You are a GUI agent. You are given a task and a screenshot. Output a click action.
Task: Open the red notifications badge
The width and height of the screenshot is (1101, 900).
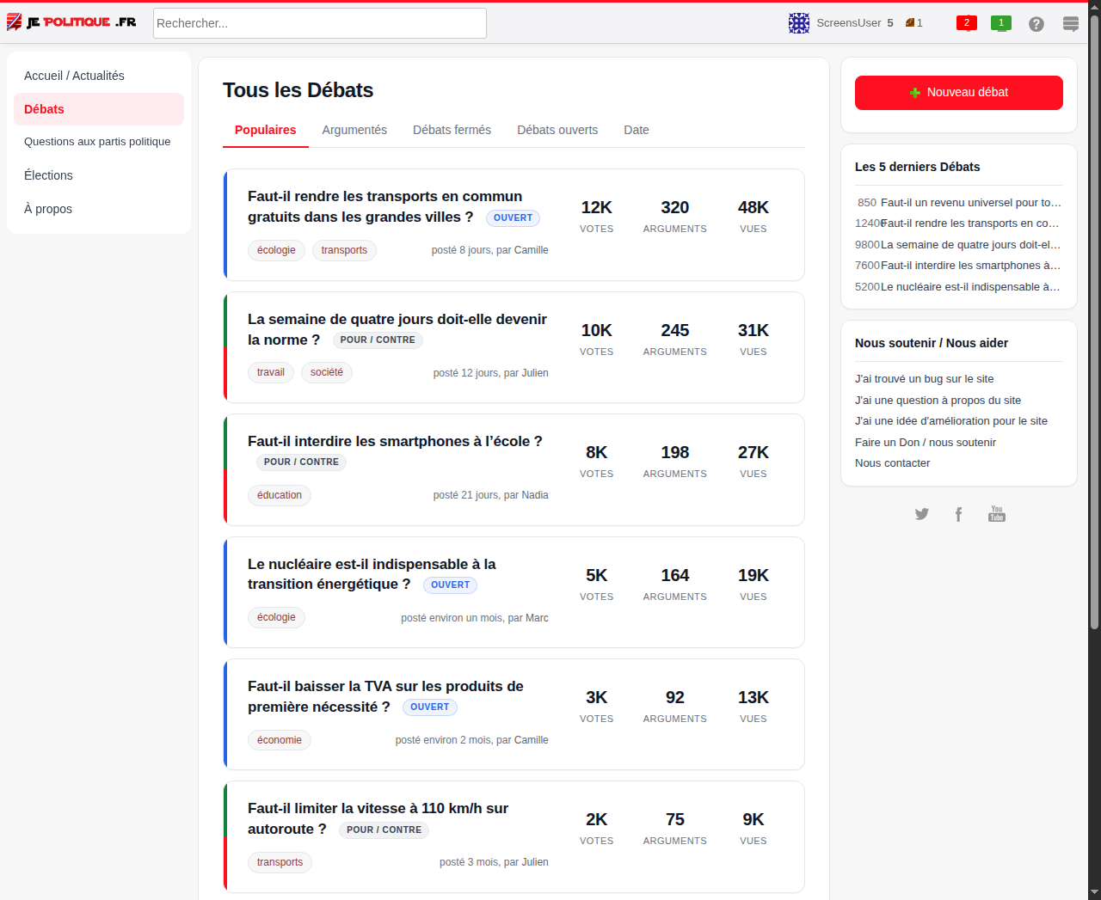click(967, 23)
